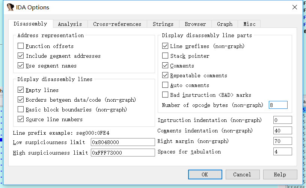Click the Right margin value field
The height and width of the screenshot is (188, 306).
pos(283,141)
